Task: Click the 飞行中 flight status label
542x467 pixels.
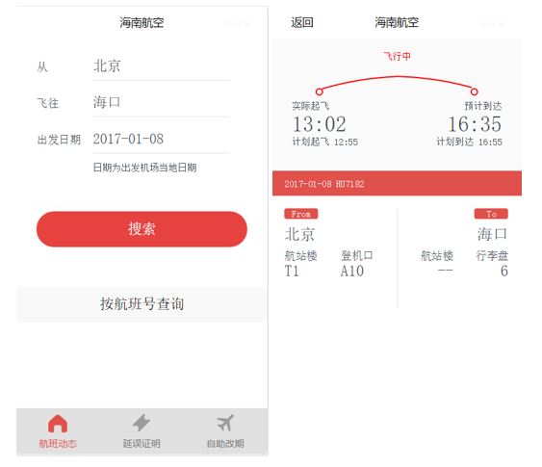Action: click(x=397, y=56)
